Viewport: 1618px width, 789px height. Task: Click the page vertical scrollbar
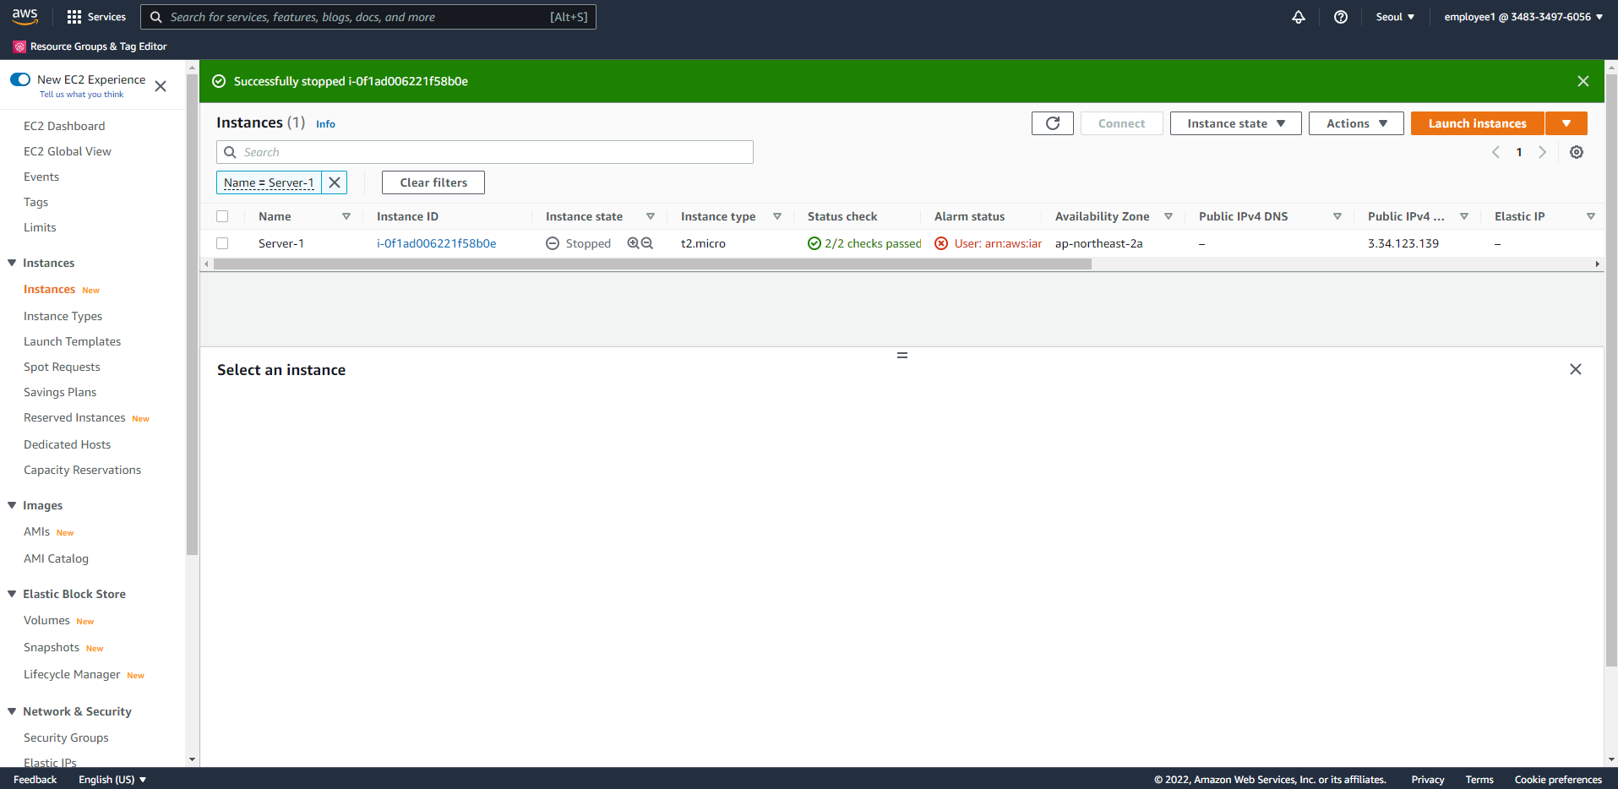1610,369
